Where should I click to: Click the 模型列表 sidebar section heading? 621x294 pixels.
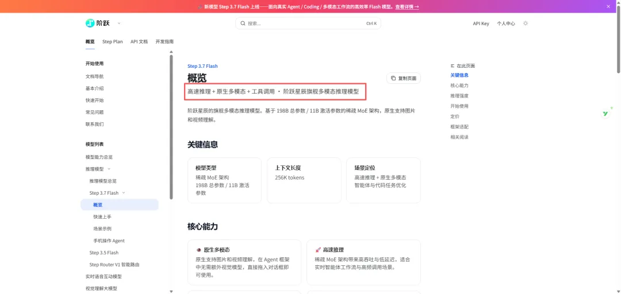click(94, 144)
